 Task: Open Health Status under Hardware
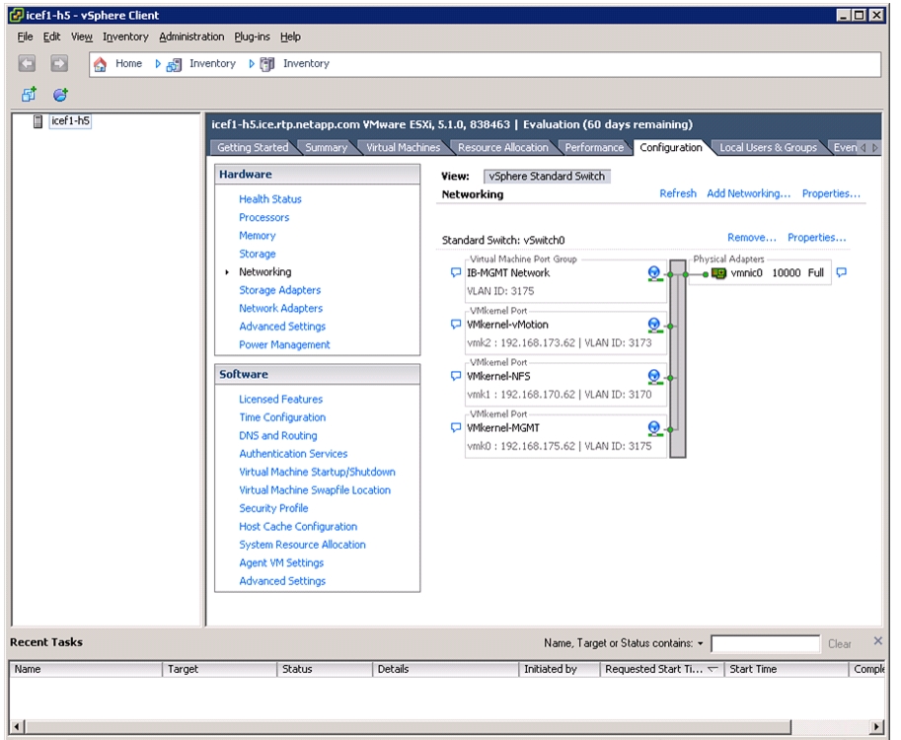pos(270,199)
